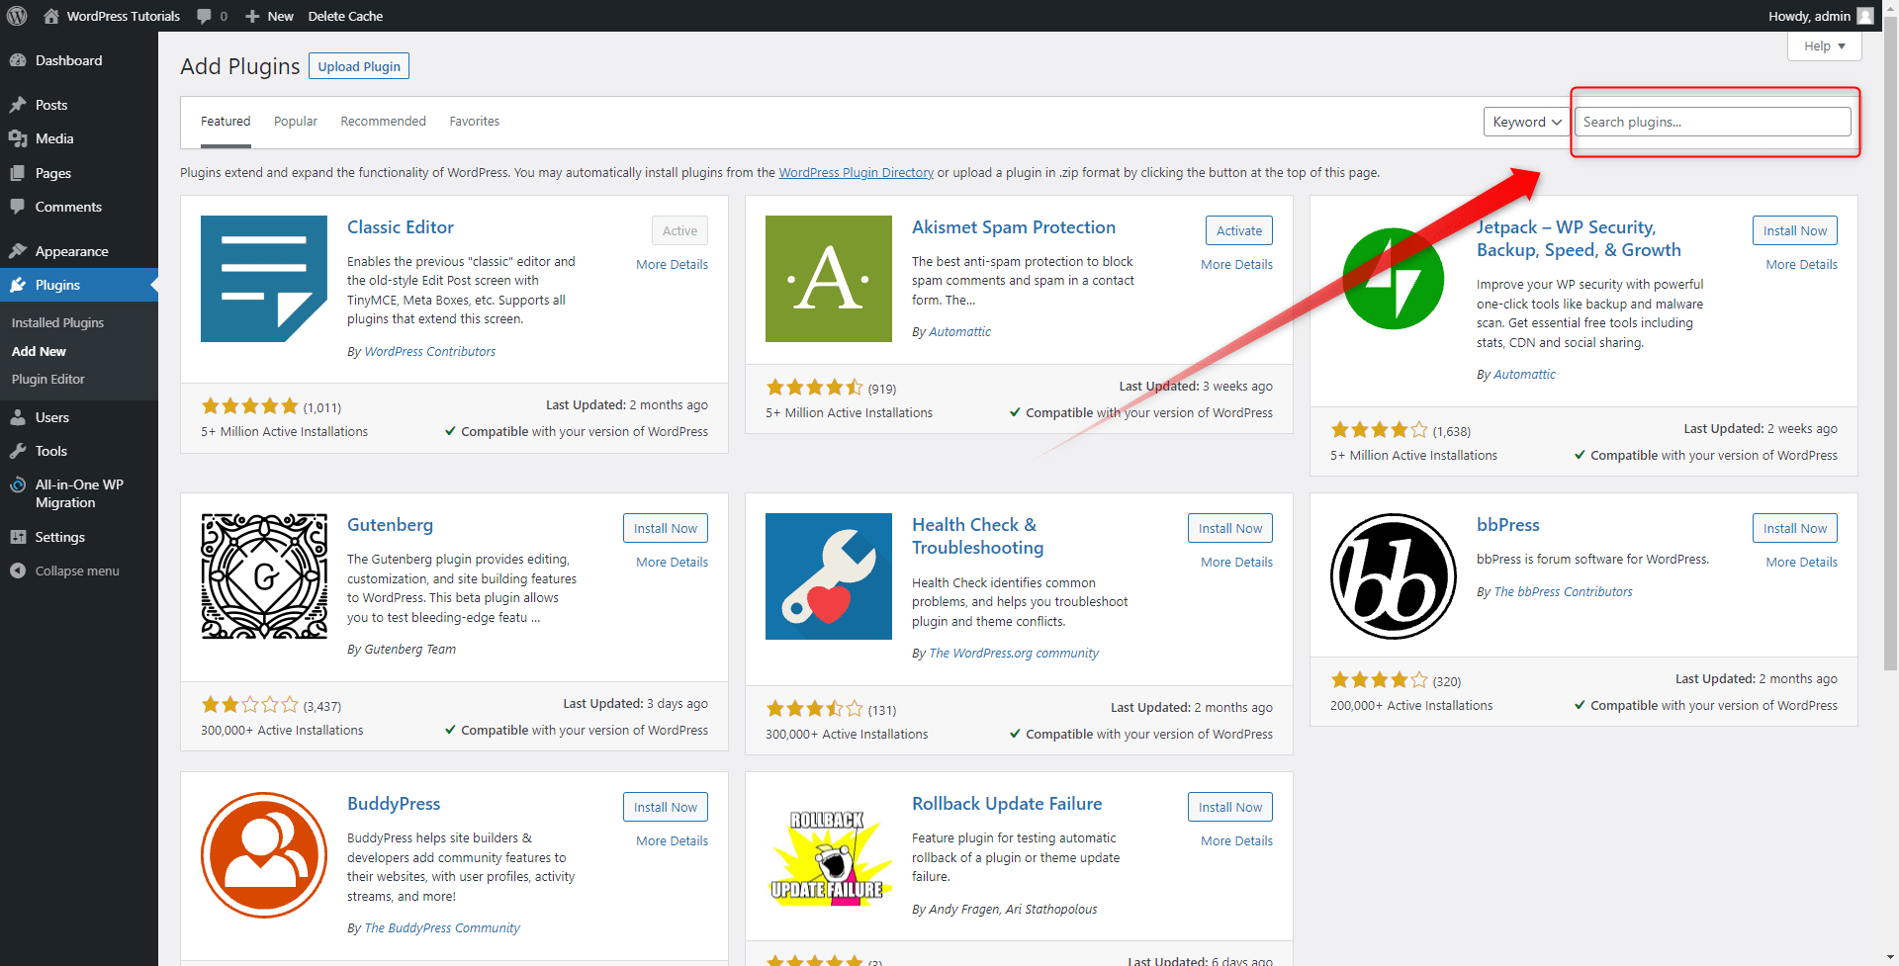This screenshot has width=1899, height=966.
Task: Click the New plus item in admin bar
Action: pyautogui.click(x=269, y=16)
